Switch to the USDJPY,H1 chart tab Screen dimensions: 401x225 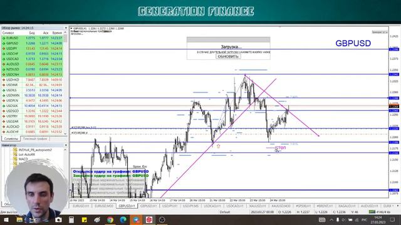click(170, 206)
